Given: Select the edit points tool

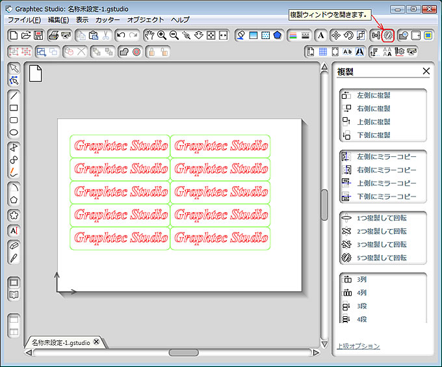Looking at the screenshot, I should pyautogui.click(x=14, y=81).
